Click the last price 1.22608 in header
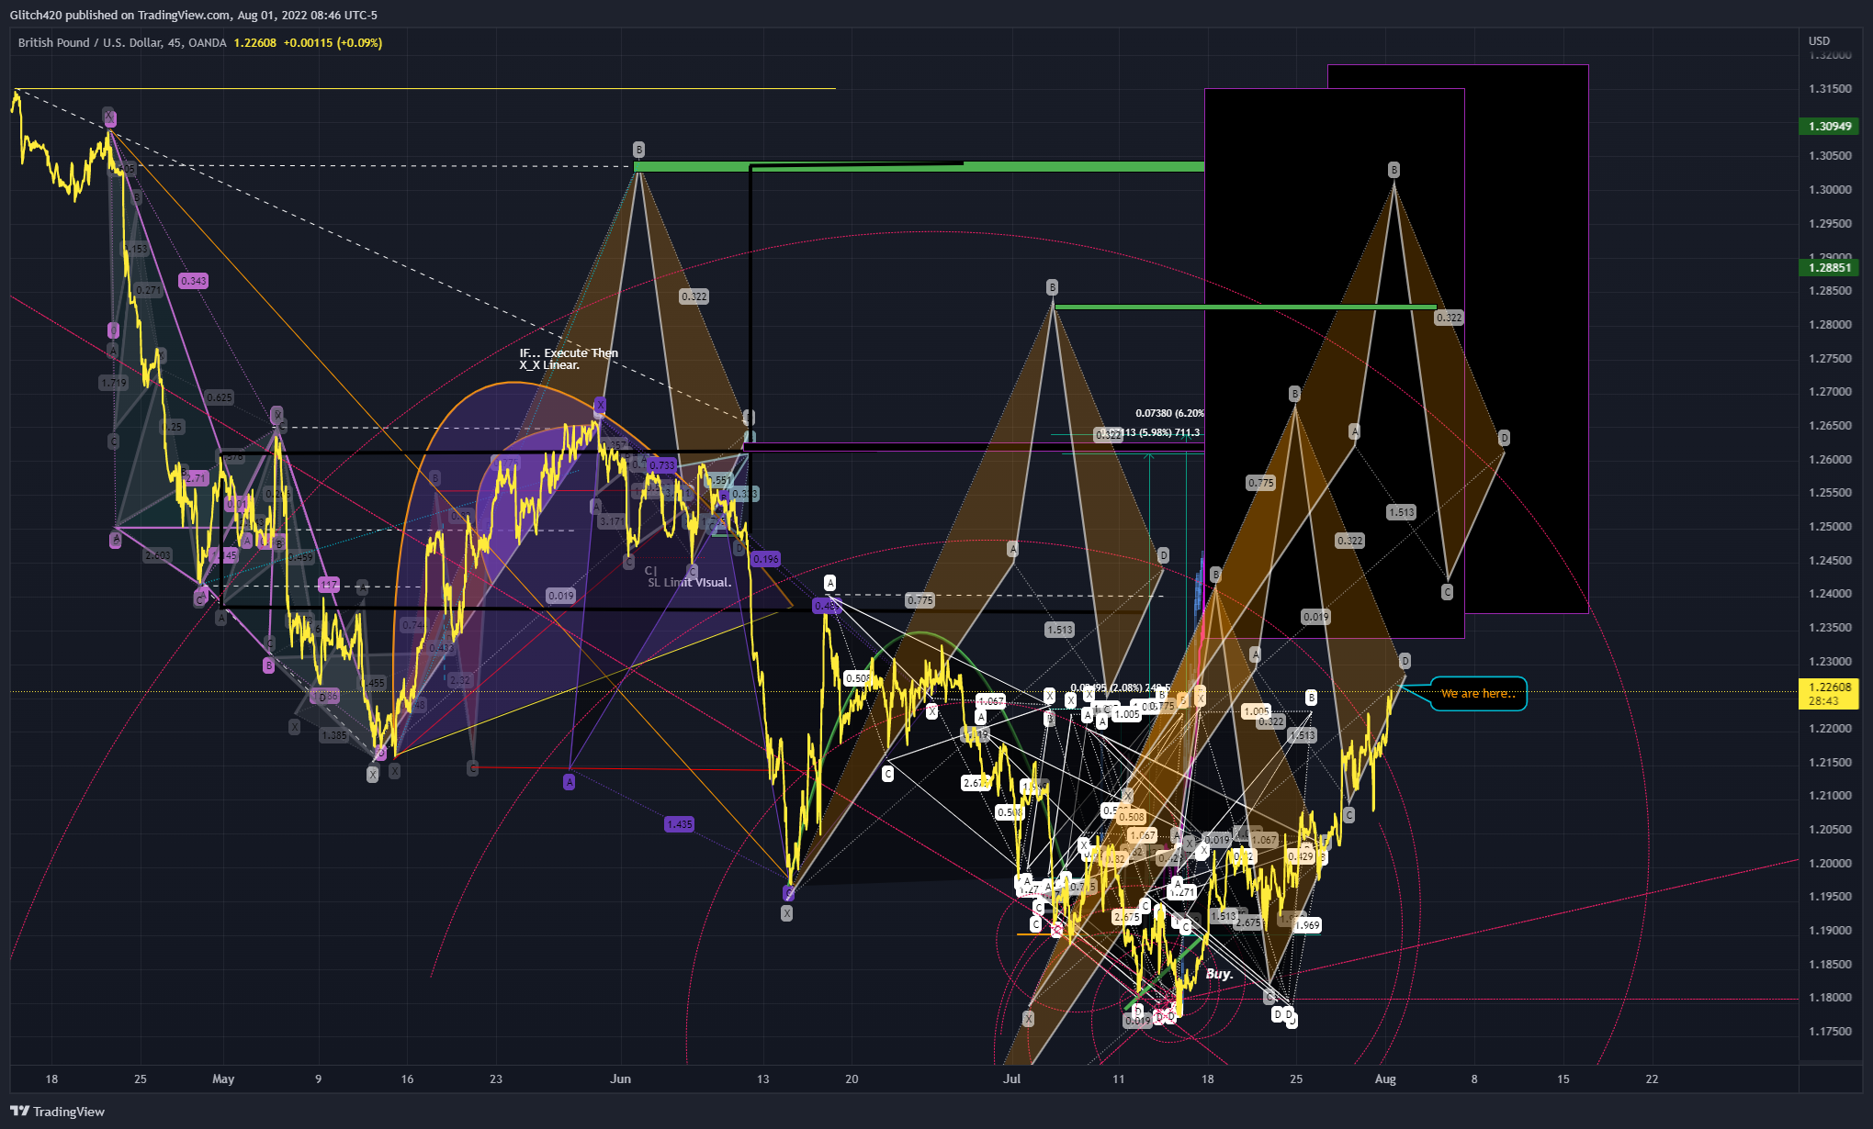The image size is (1873, 1129). 254,42
